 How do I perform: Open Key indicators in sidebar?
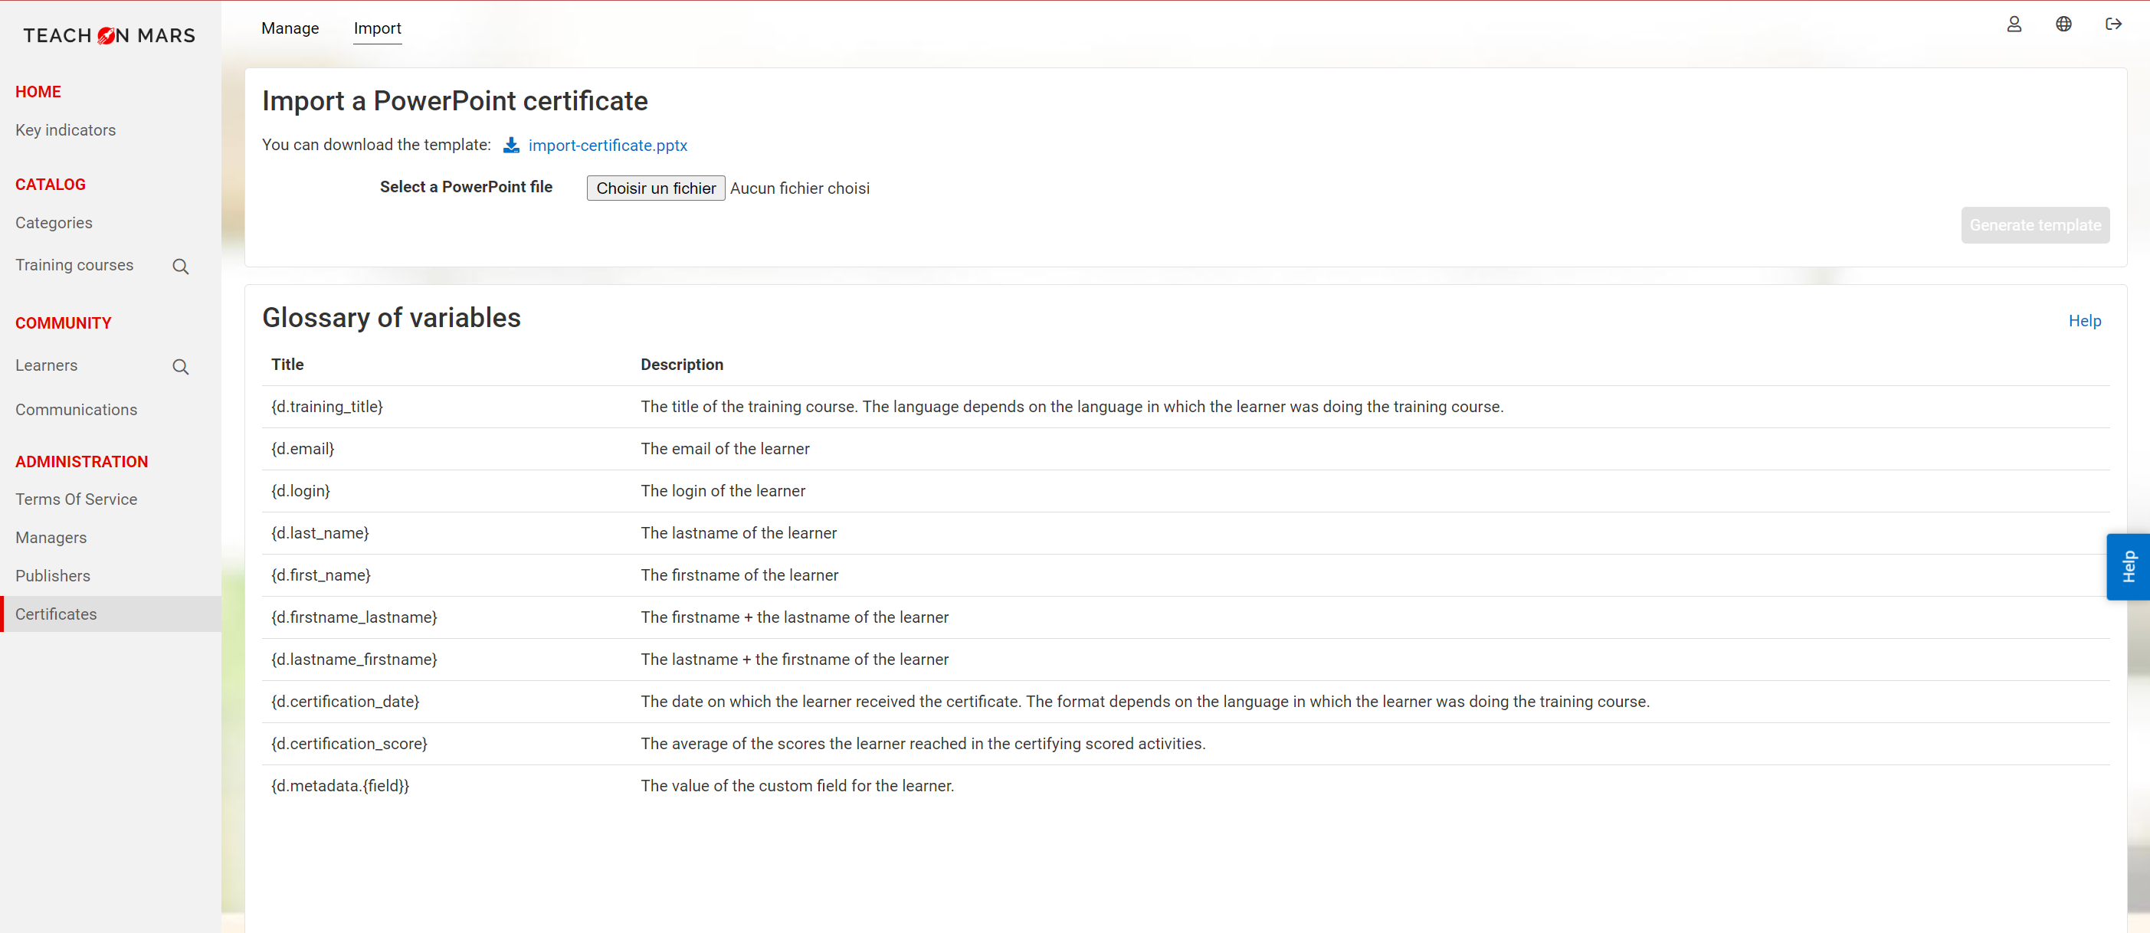[x=65, y=130]
